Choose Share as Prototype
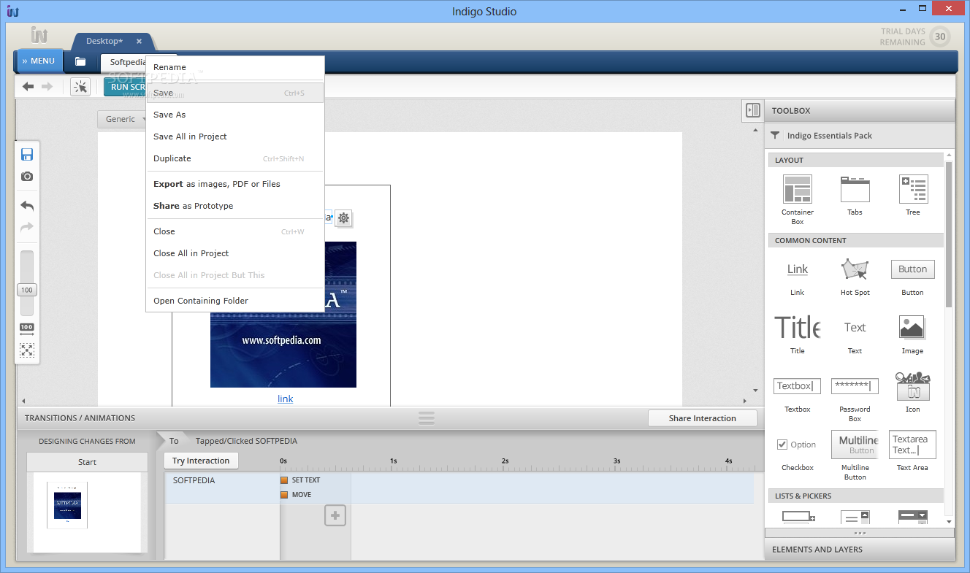 (235, 206)
